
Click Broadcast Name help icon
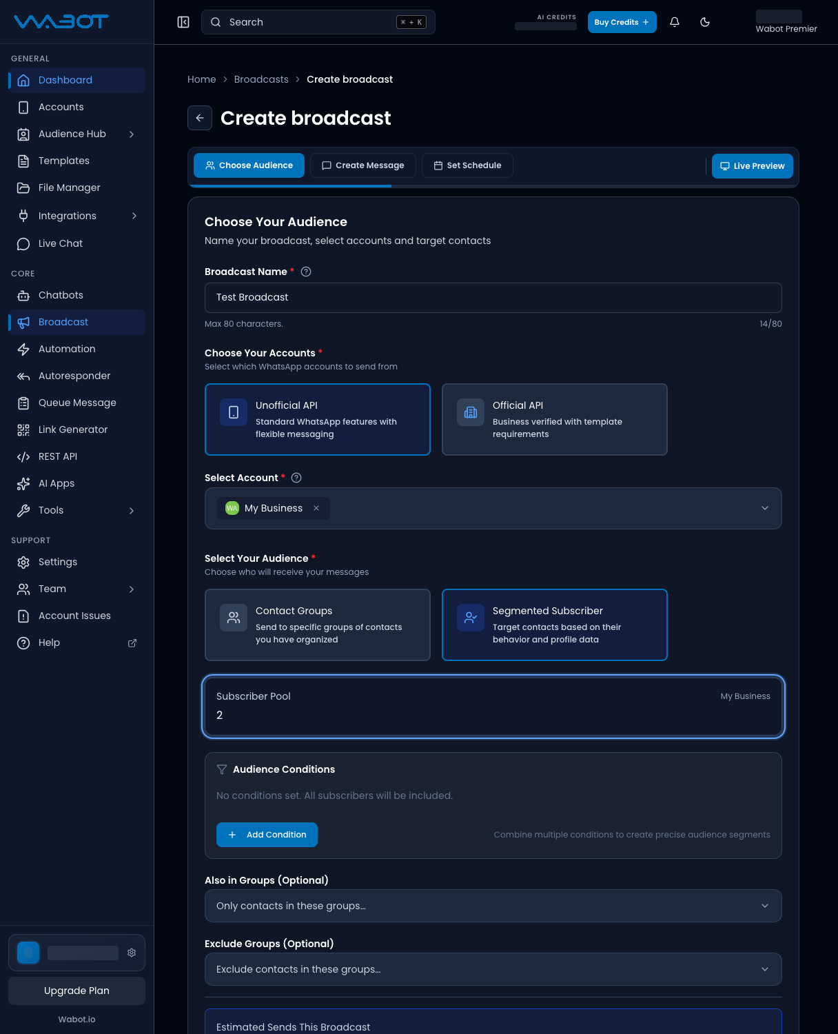click(x=306, y=272)
